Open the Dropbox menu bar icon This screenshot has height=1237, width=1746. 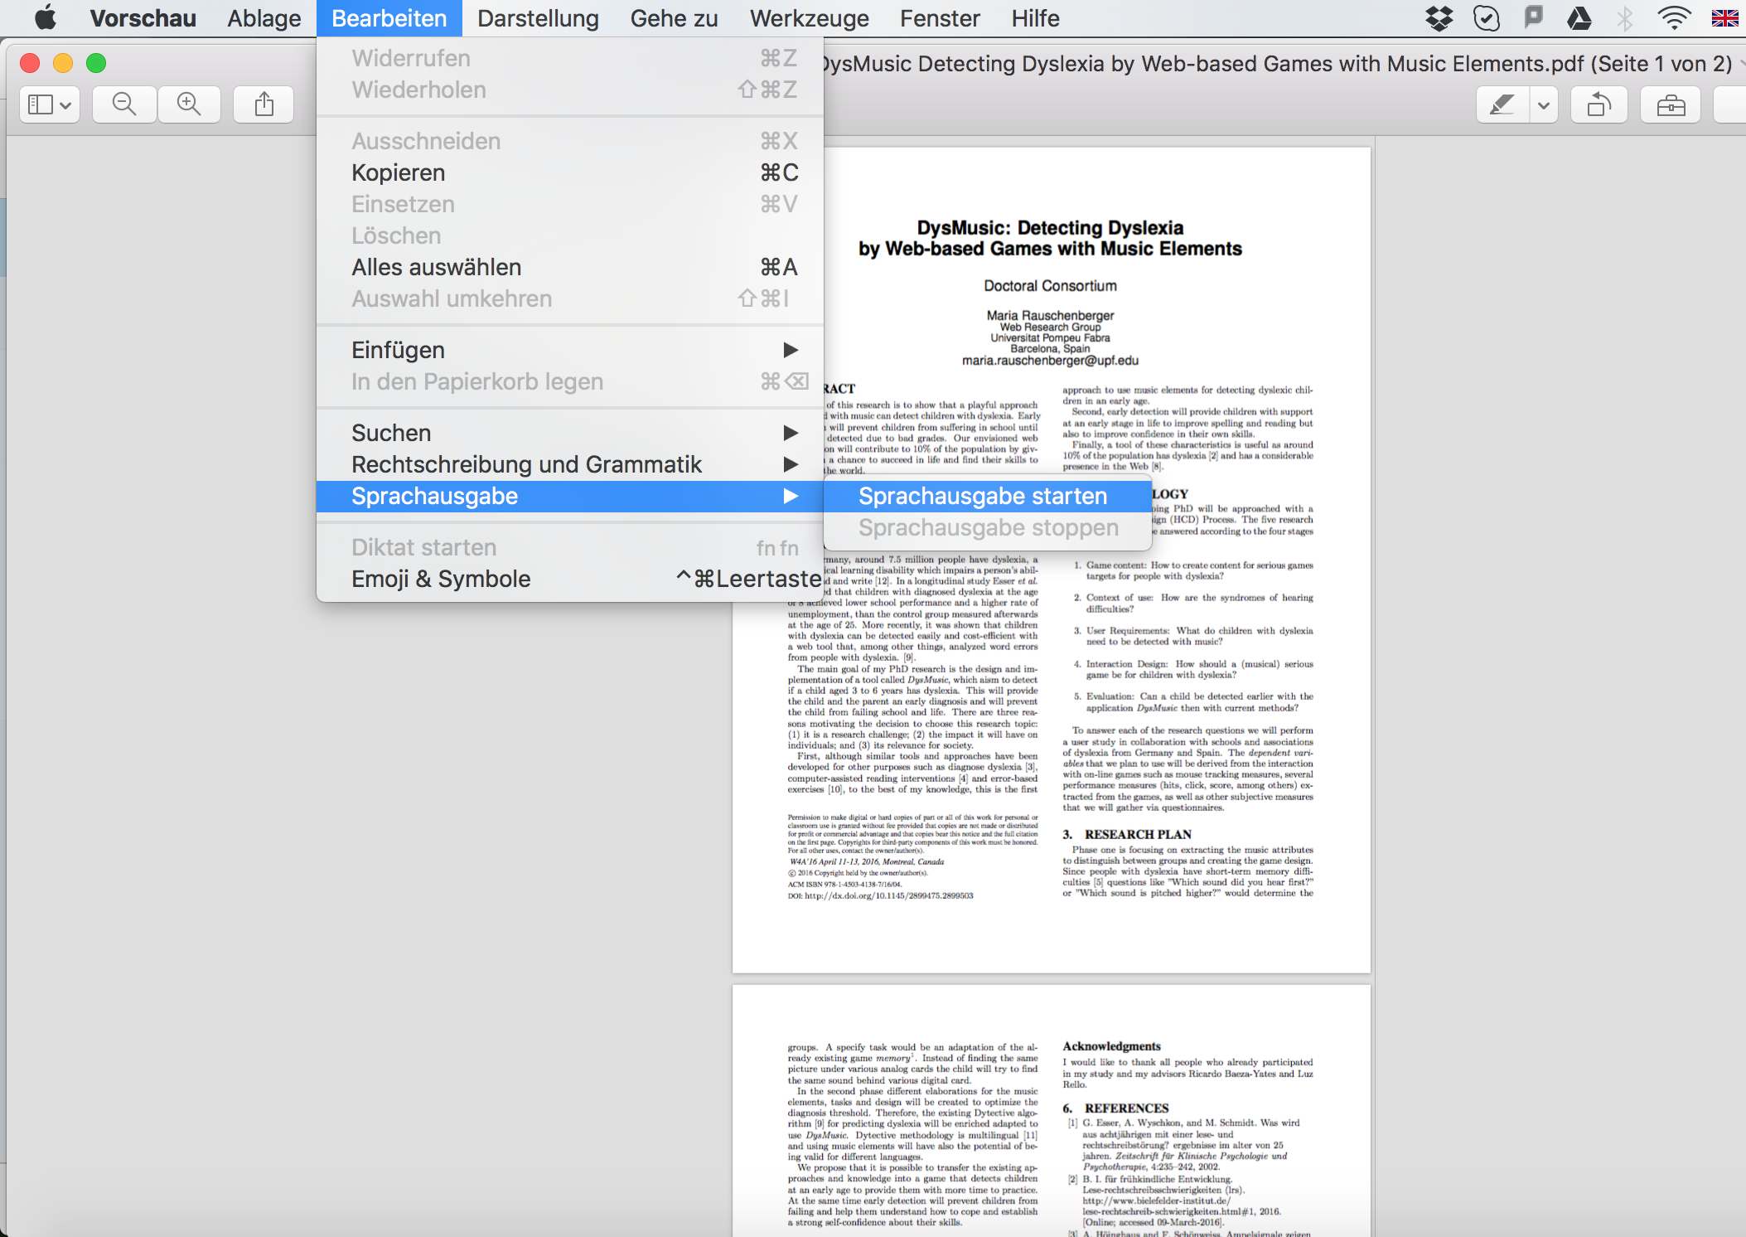click(x=1439, y=17)
